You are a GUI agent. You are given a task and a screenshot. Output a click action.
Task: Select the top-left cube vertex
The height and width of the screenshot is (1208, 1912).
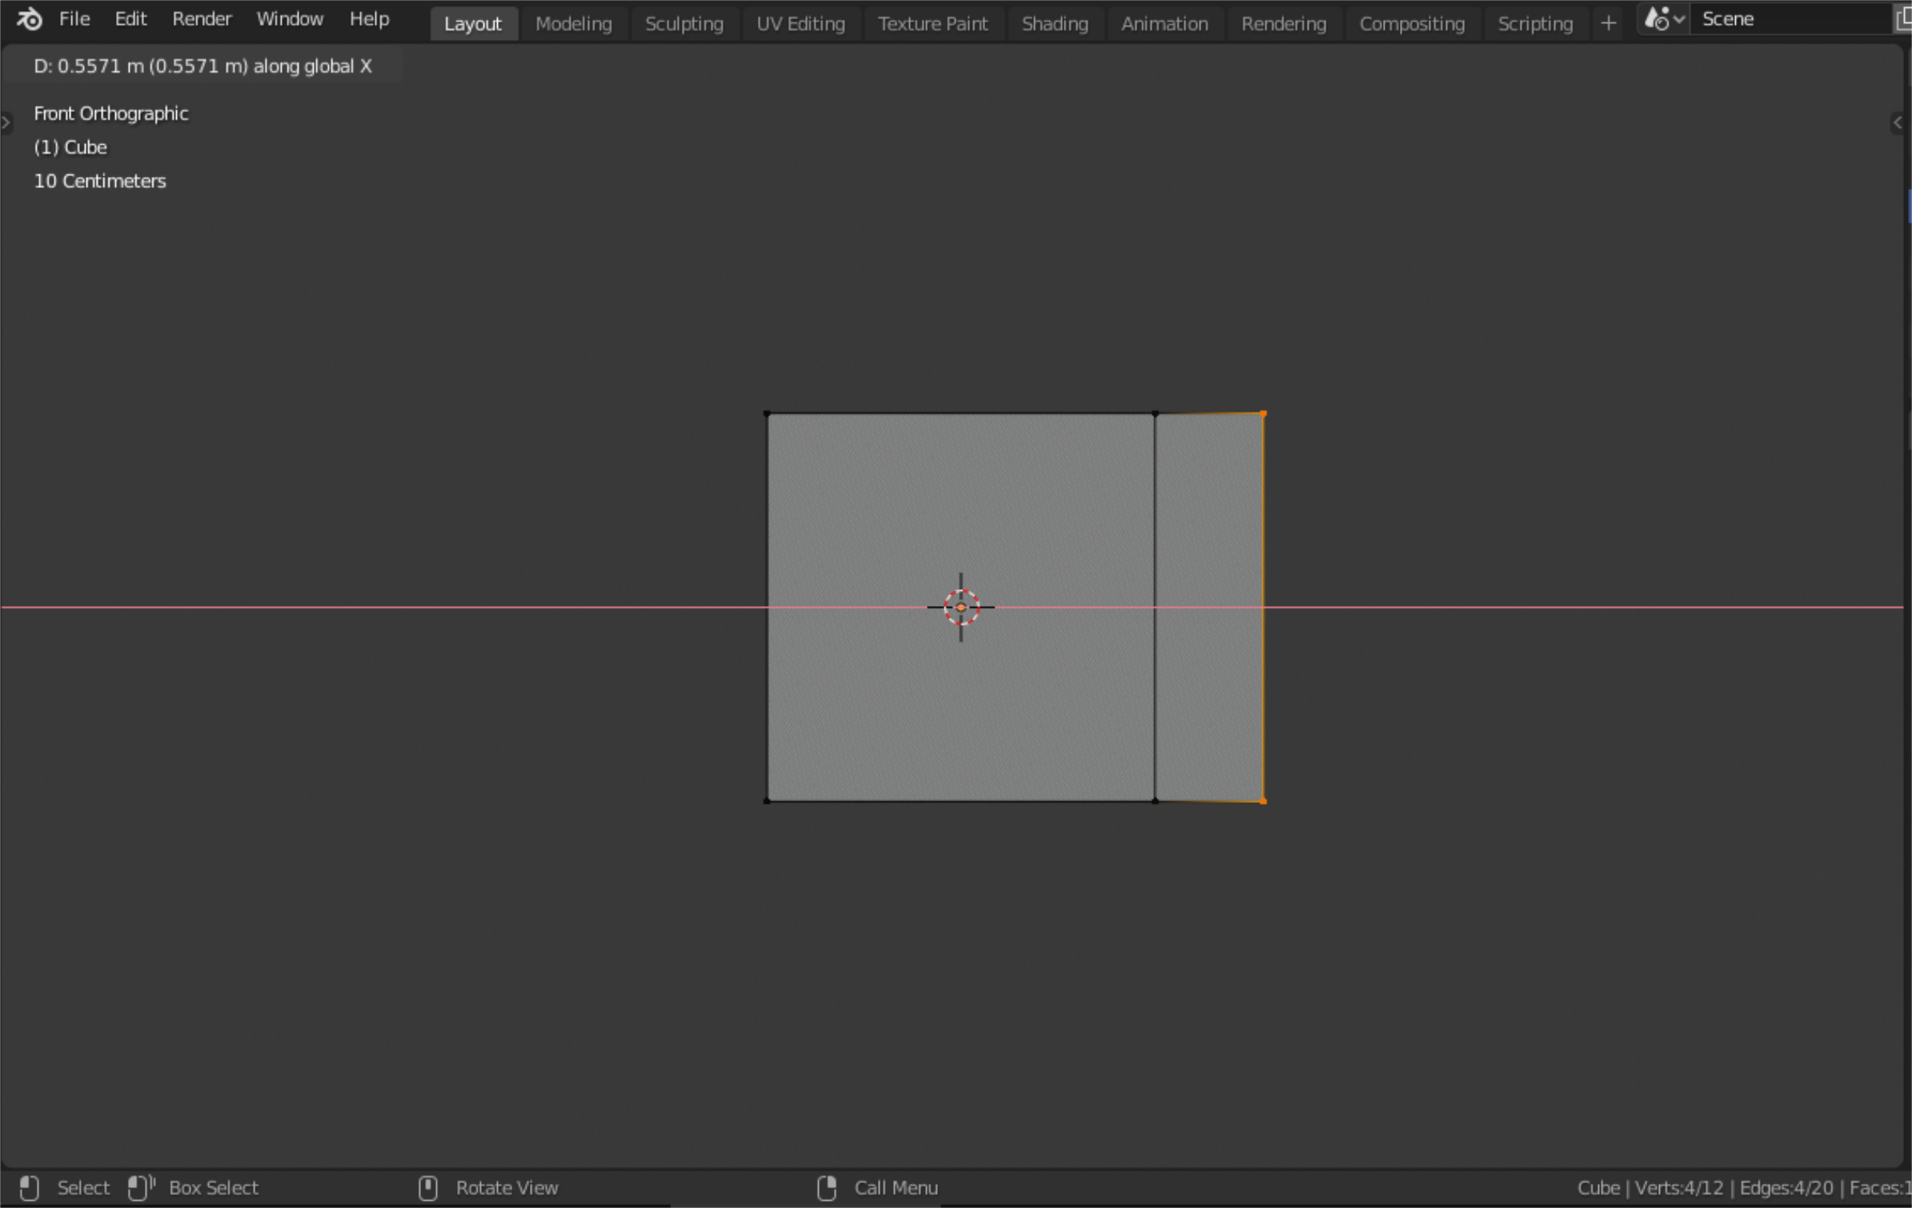(x=768, y=414)
